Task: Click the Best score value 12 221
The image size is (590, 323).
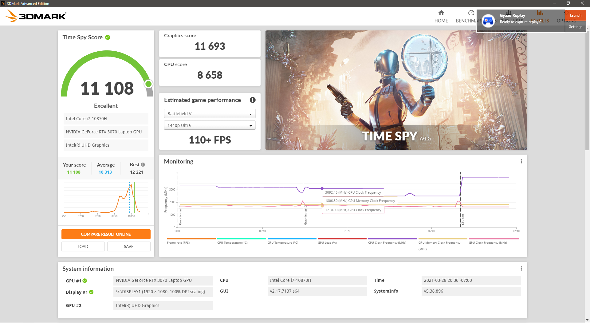Action: point(136,172)
